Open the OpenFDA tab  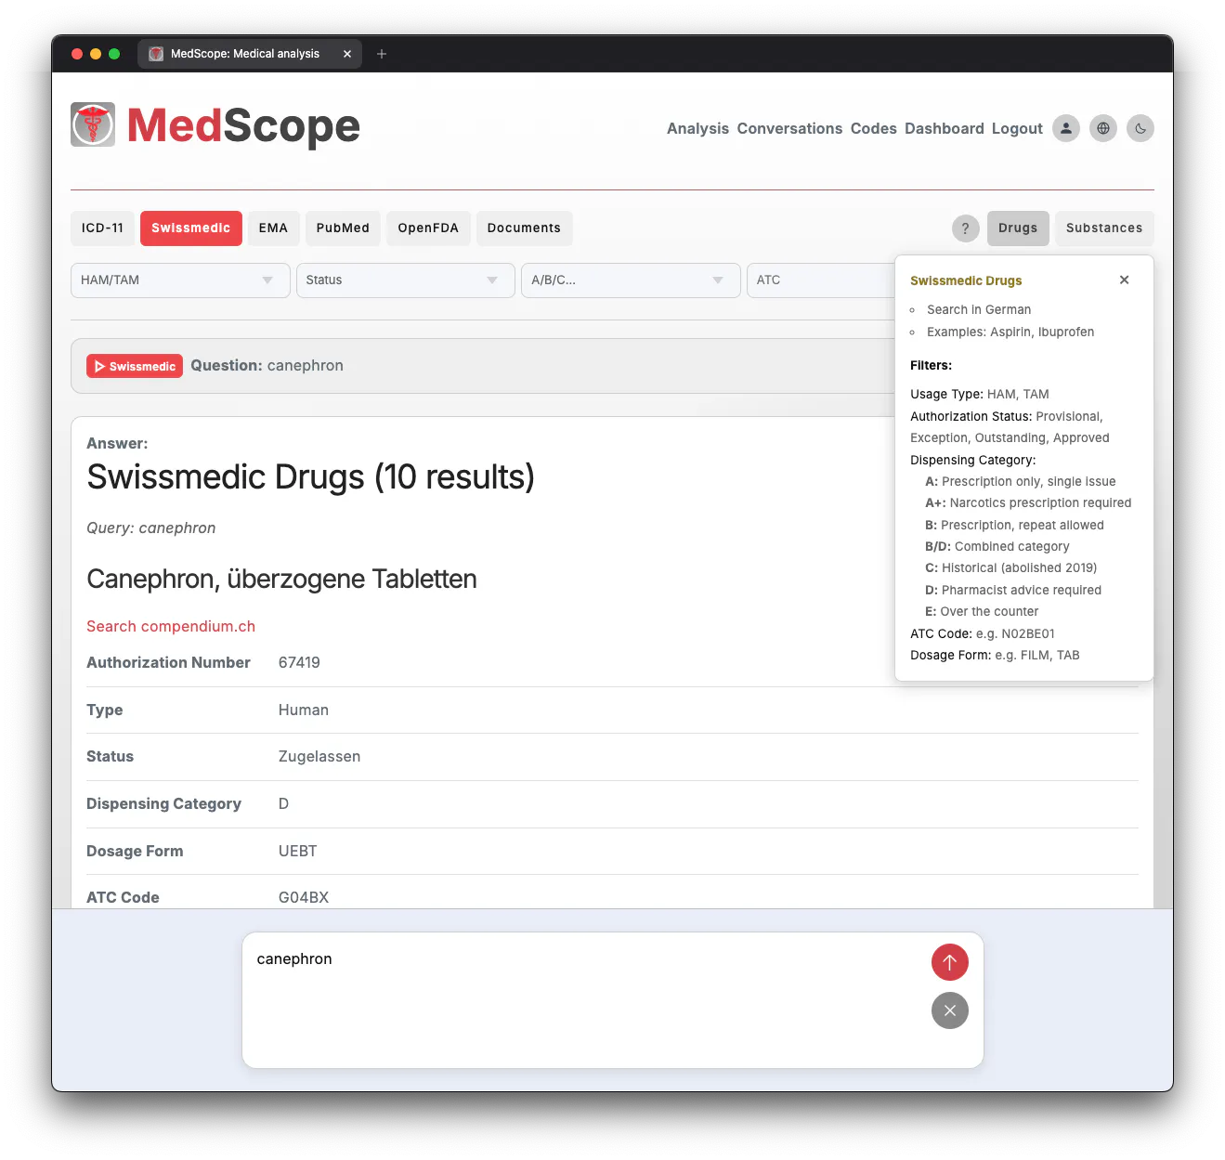(428, 228)
